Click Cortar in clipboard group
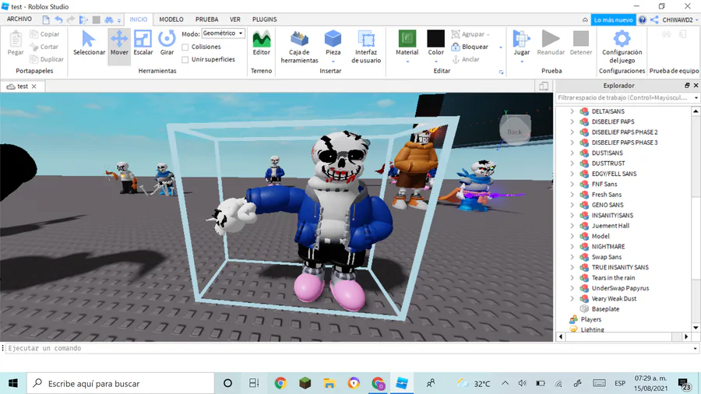Image resolution: width=701 pixels, height=394 pixels. [44, 47]
